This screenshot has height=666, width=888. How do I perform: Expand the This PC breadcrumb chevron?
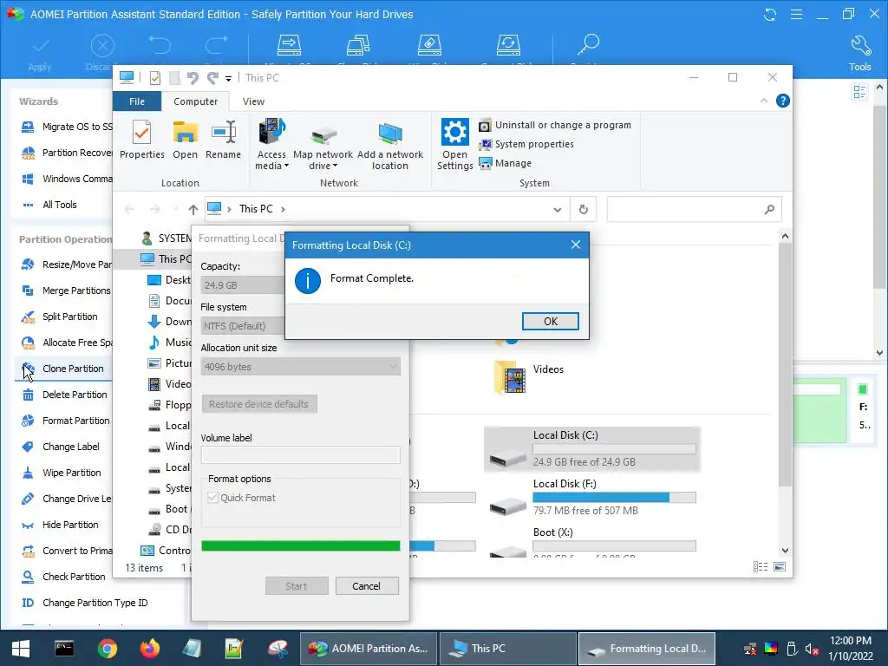pos(283,210)
